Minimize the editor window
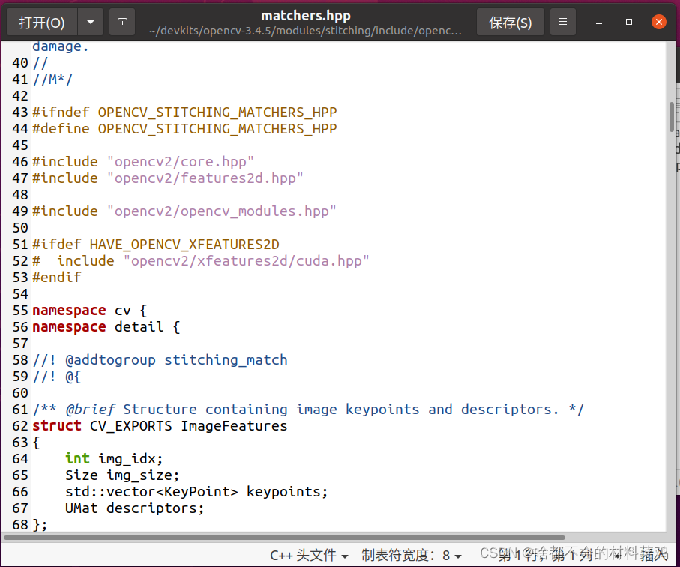This screenshot has height=567, width=680. pos(598,22)
